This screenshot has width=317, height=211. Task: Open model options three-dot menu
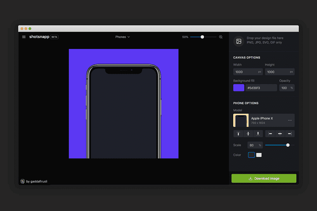pos(290,120)
